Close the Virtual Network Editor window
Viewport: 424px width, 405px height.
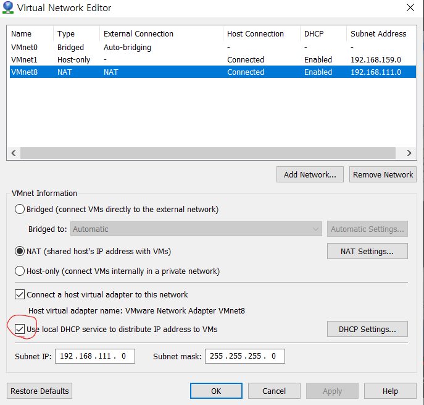[410, 7]
